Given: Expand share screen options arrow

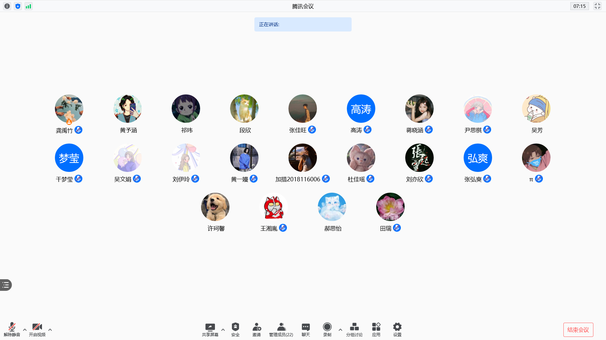Looking at the screenshot, I should (223, 330).
